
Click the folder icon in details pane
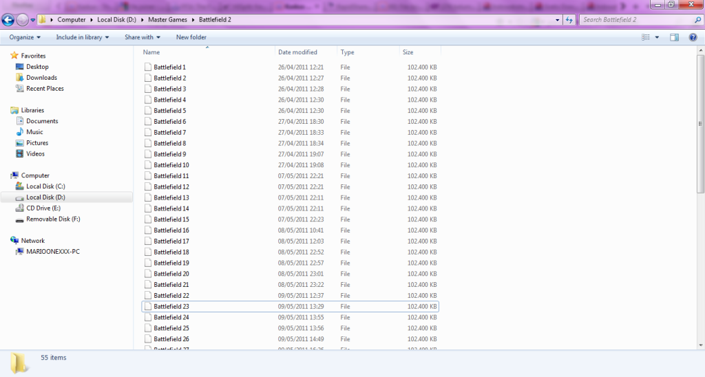(19, 363)
